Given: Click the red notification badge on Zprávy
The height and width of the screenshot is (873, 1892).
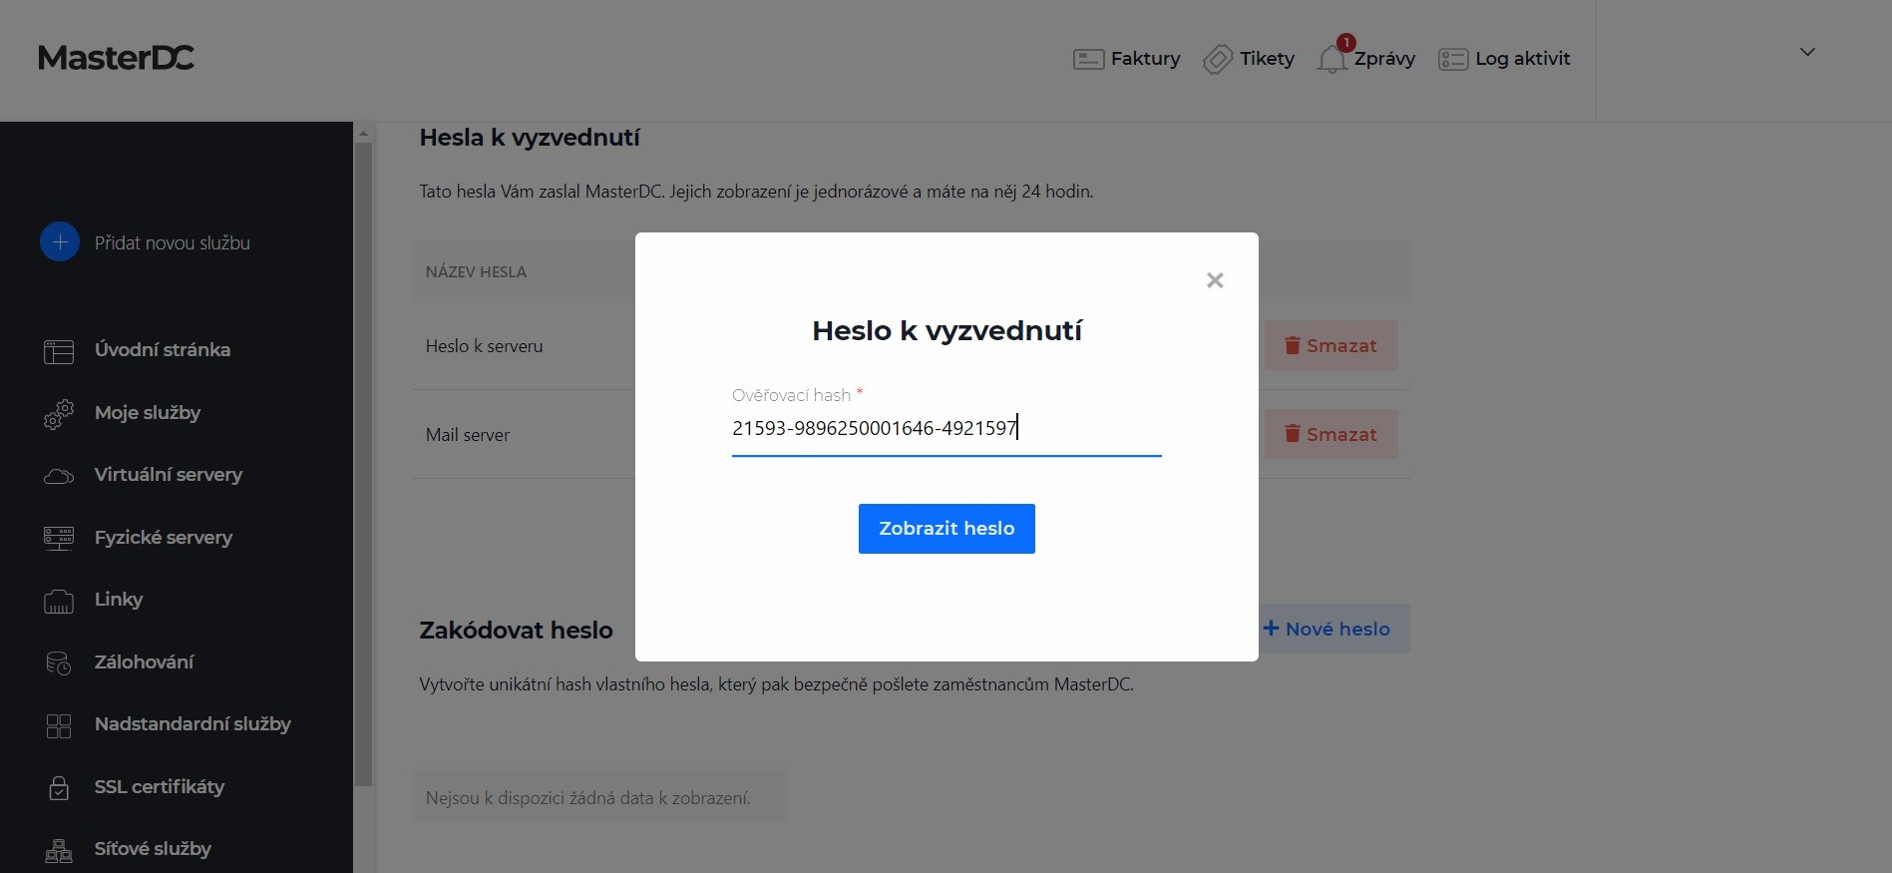Looking at the screenshot, I should tap(1345, 43).
